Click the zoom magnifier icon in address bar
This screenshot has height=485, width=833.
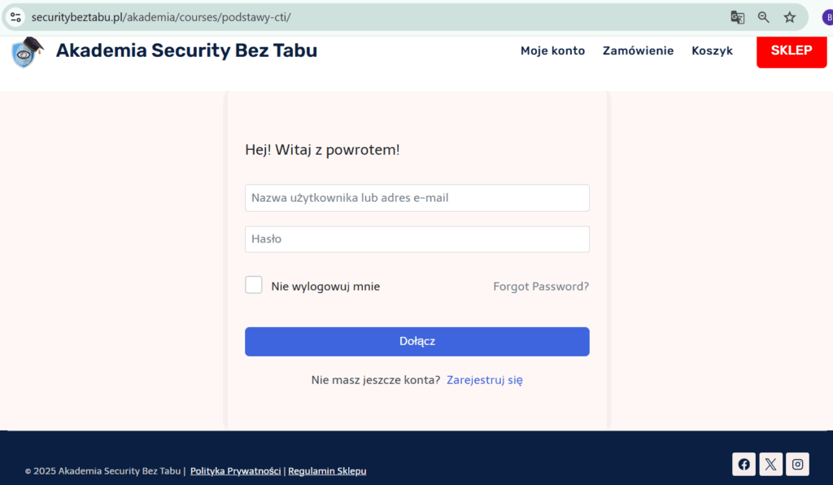pyautogui.click(x=763, y=17)
